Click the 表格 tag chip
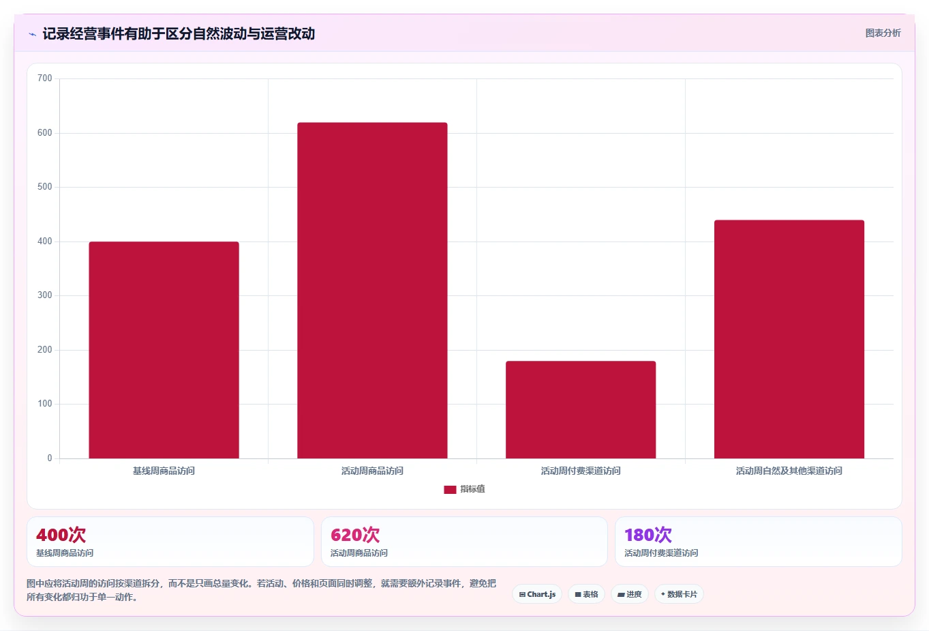929x631 pixels. (586, 594)
